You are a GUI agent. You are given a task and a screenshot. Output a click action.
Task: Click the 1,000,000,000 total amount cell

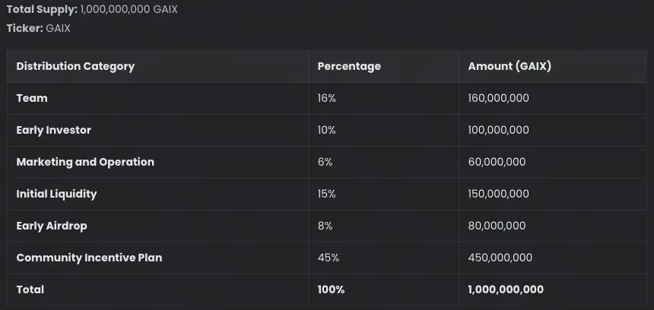pyautogui.click(x=506, y=289)
